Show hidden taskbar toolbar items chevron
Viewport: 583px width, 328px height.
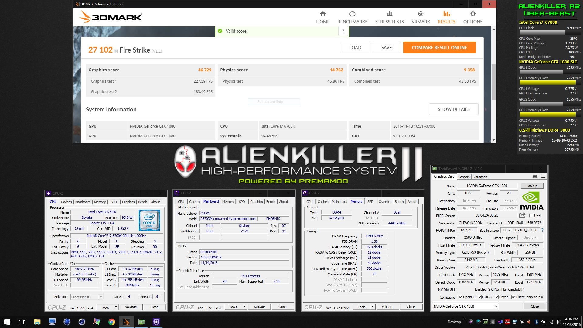click(464, 319)
